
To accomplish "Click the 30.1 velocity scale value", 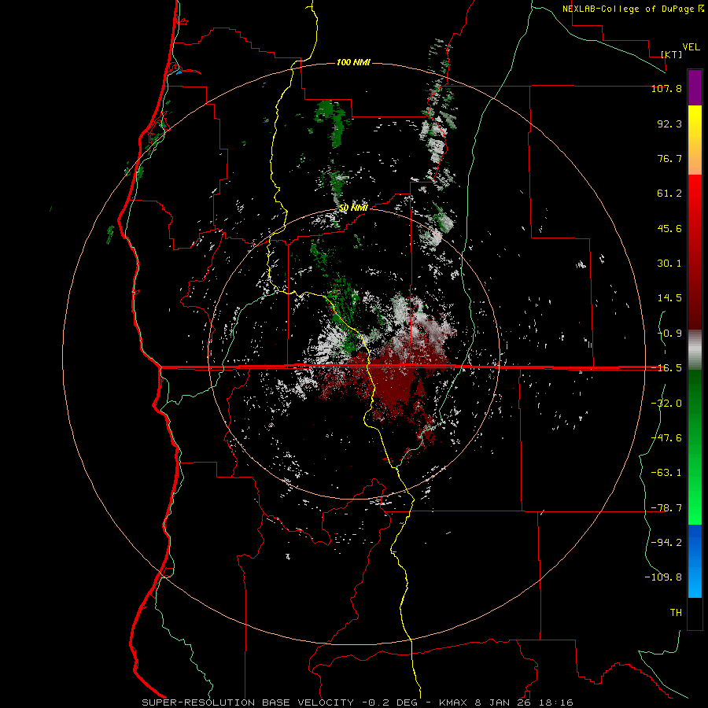I will pyautogui.click(x=669, y=264).
